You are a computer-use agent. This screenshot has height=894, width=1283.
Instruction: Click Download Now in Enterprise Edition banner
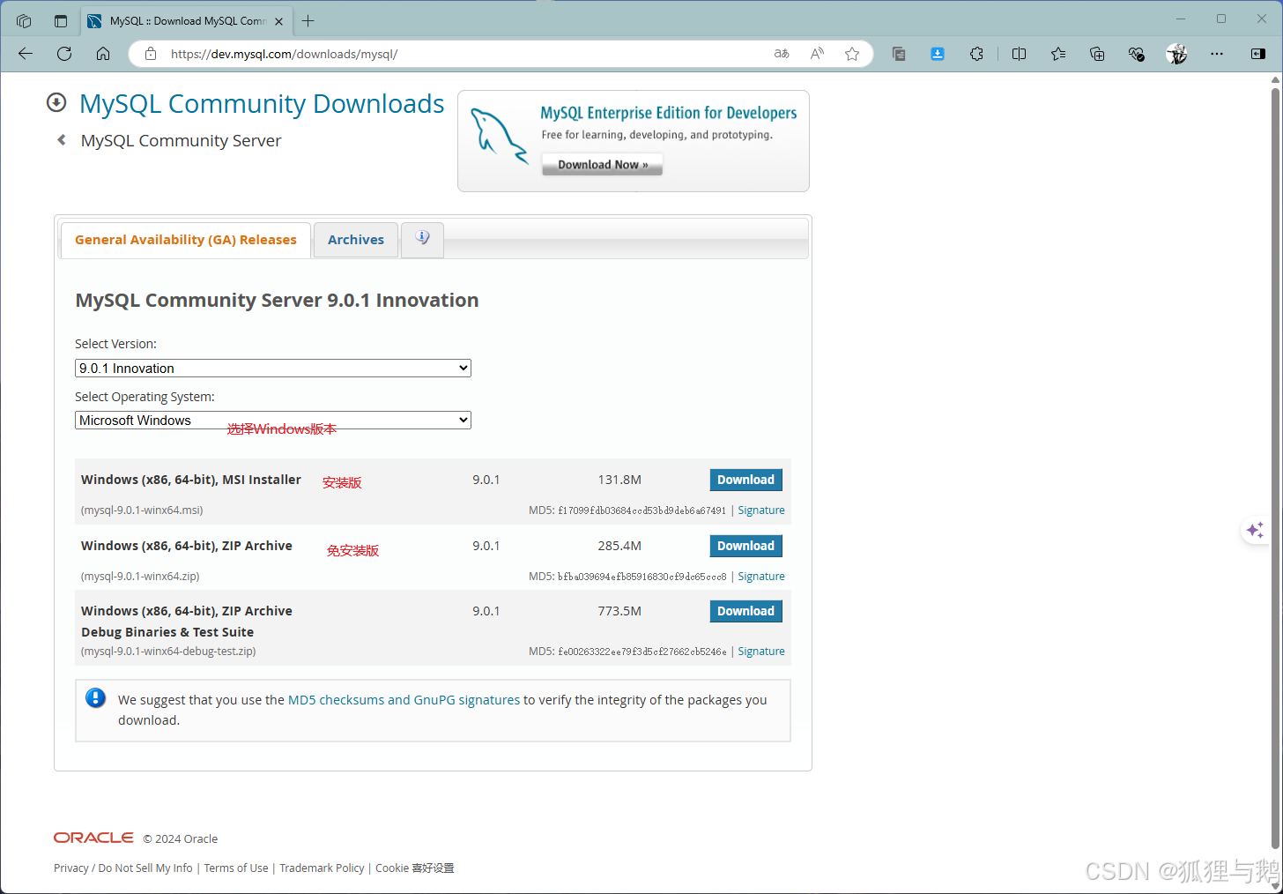603,165
